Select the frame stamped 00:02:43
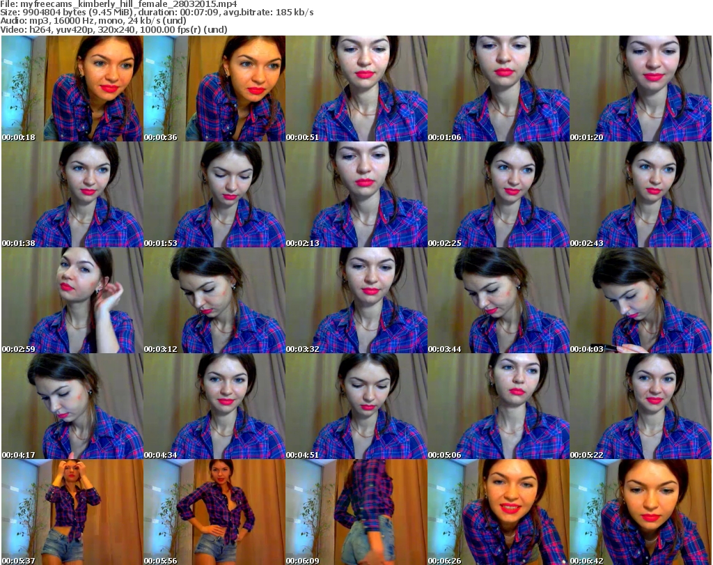 coord(641,194)
